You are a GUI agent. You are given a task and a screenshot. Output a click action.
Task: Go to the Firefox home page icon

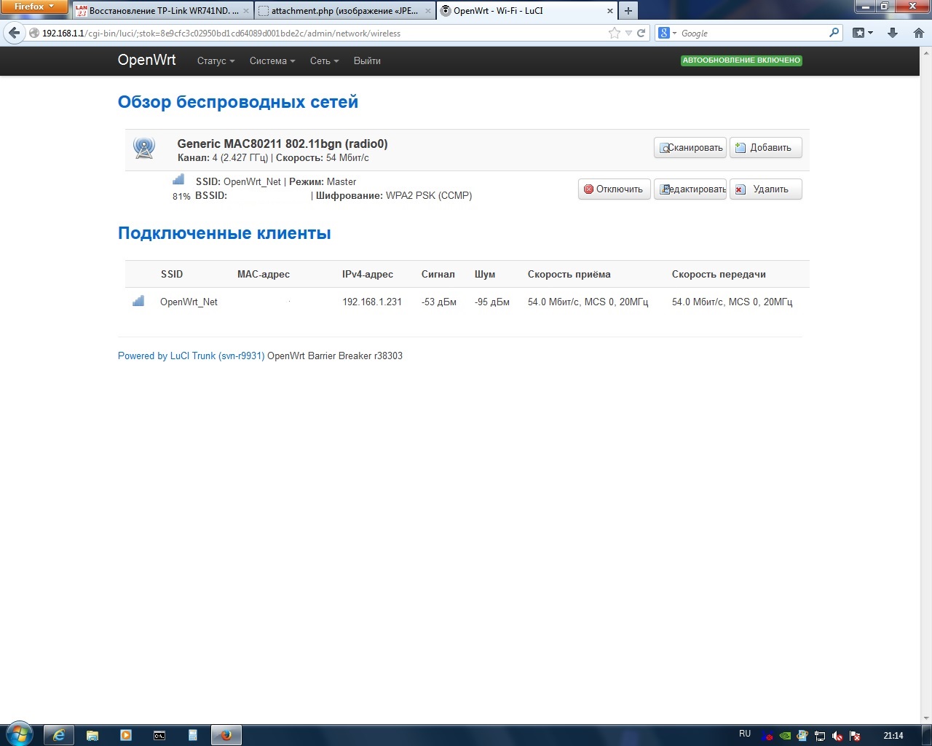click(x=919, y=33)
